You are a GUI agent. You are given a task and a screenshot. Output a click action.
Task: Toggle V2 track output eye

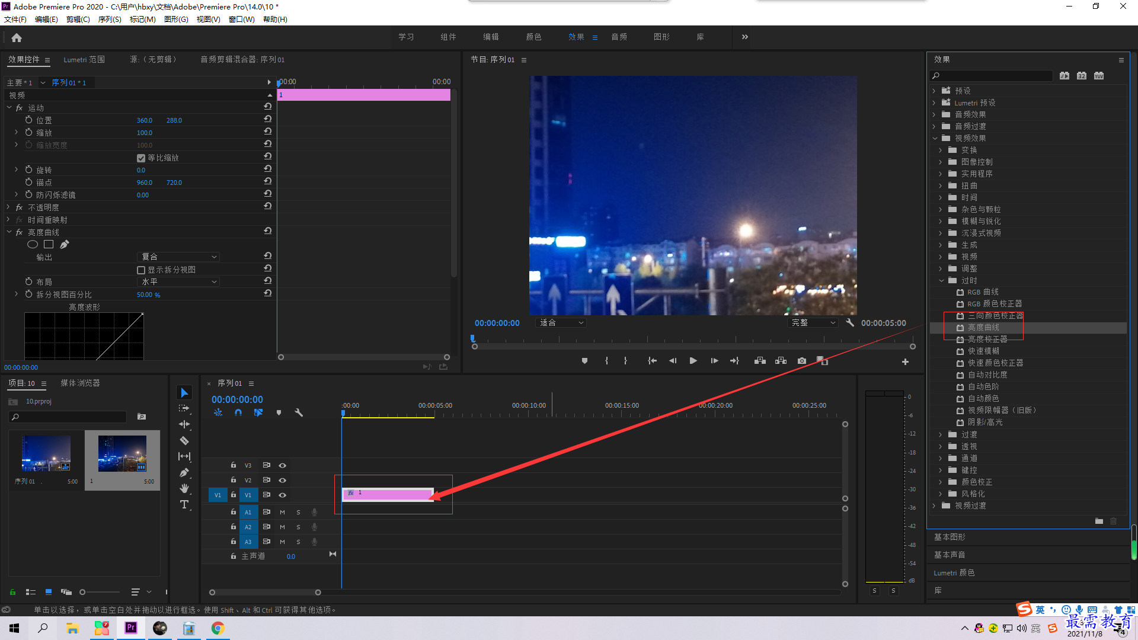pos(283,480)
